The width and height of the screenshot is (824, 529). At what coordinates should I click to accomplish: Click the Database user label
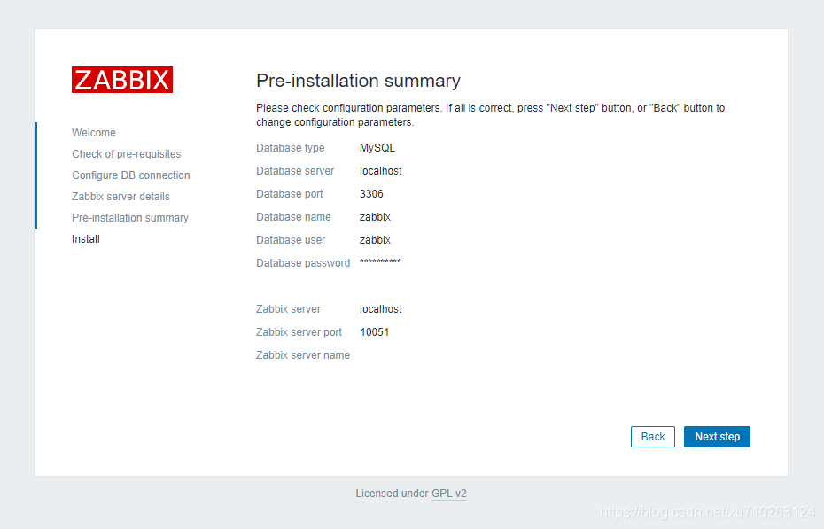click(291, 240)
